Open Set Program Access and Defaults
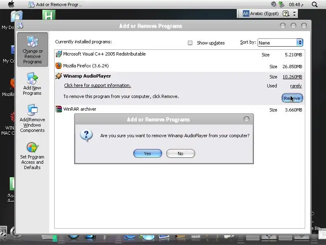This screenshot has width=326, height=245. 32,156
